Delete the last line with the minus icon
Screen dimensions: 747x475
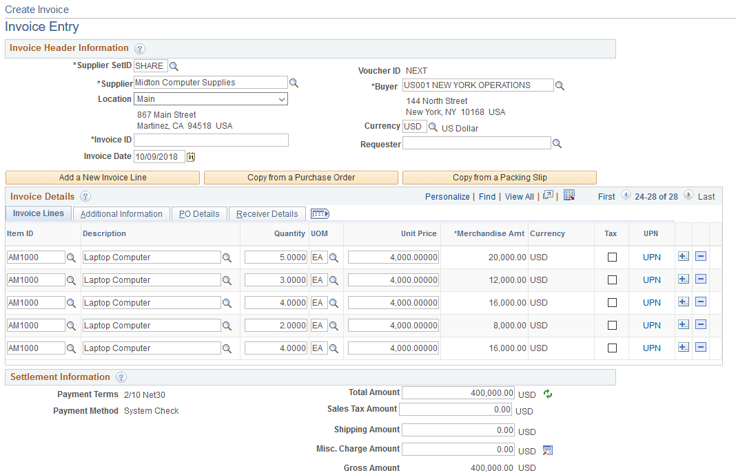[701, 347]
